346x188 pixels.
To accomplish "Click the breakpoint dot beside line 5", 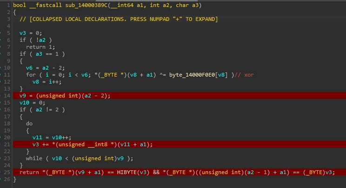I will pyautogui.click(x=2, y=33).
